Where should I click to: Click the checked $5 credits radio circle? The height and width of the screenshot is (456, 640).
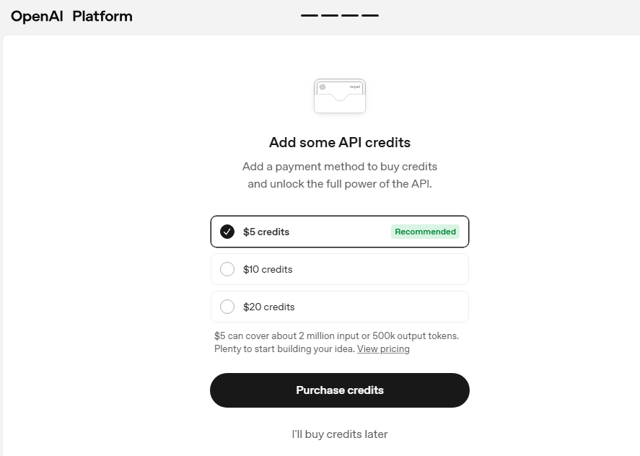click(227, 232)
